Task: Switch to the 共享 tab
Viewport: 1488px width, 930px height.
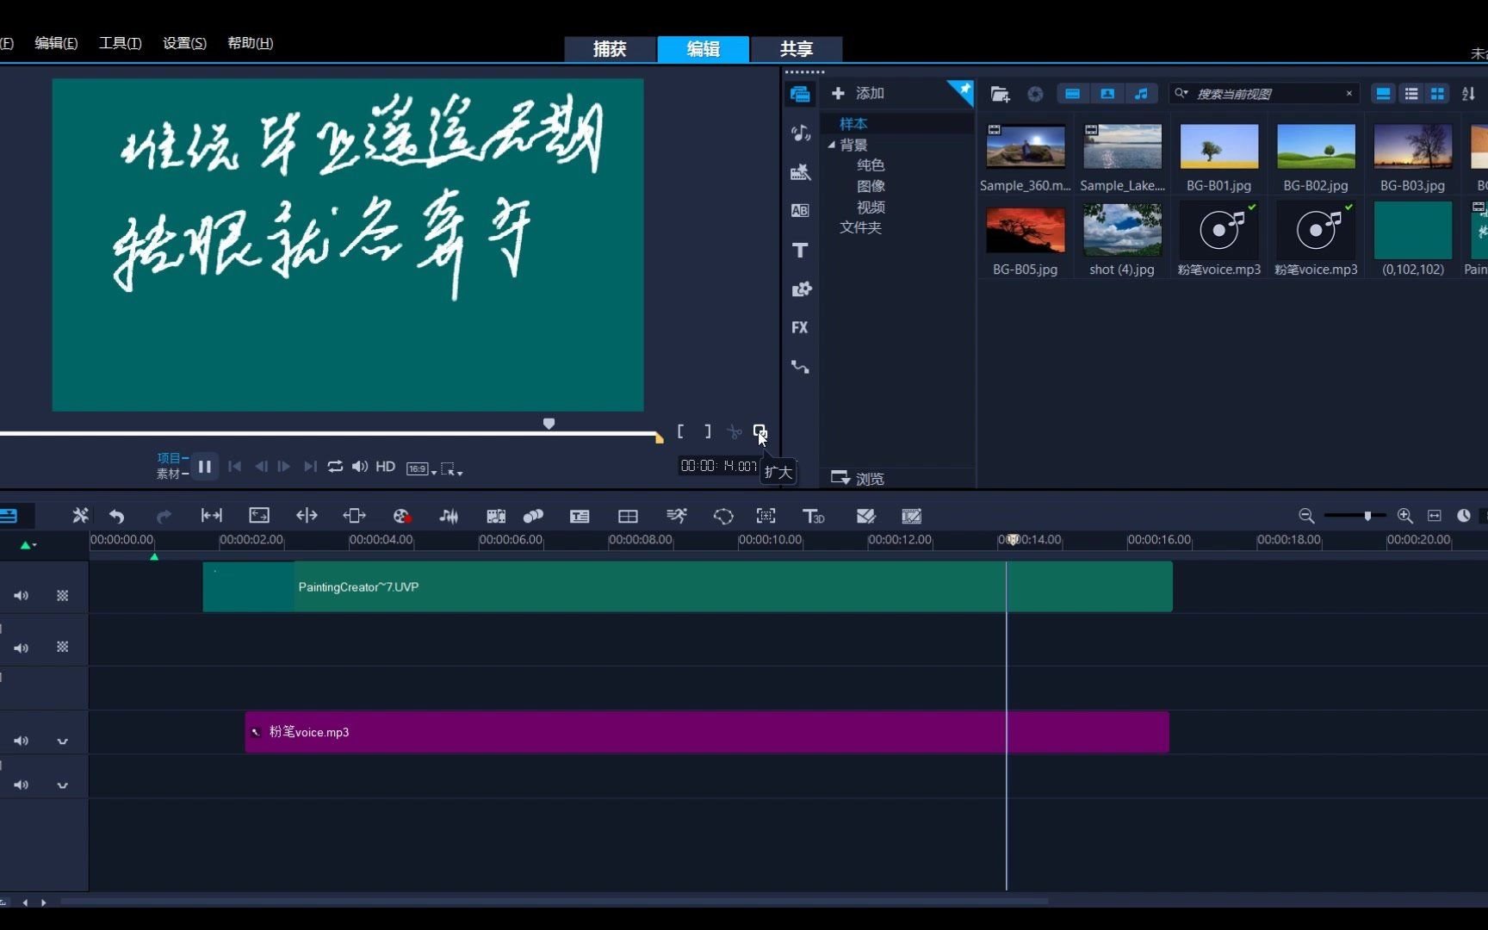Action: tap(796, 49)
